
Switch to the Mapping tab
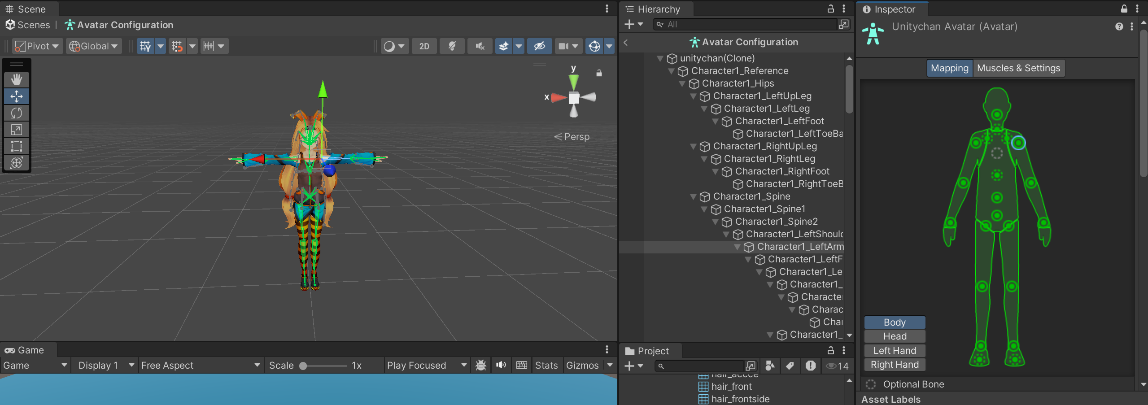(x=950, y=68)
